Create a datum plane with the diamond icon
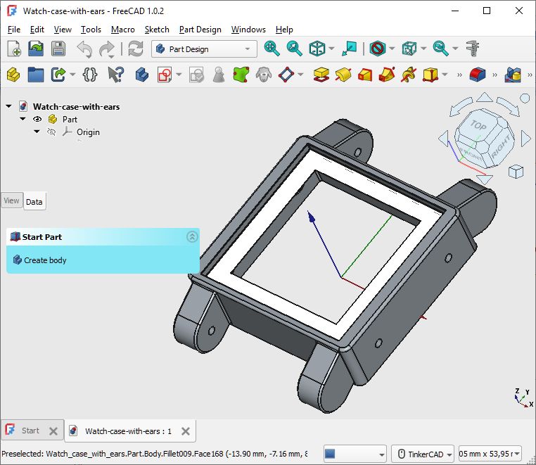The width and height of the screenshot is (536, 465). tap(286, 75)
